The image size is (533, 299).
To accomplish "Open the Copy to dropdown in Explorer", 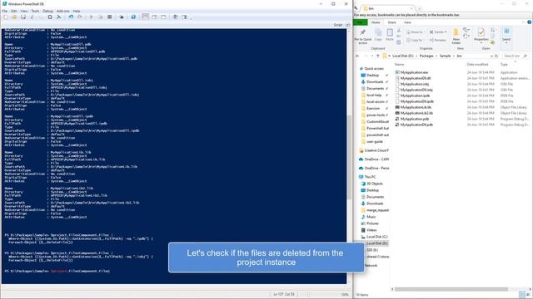I will (415, 40).
